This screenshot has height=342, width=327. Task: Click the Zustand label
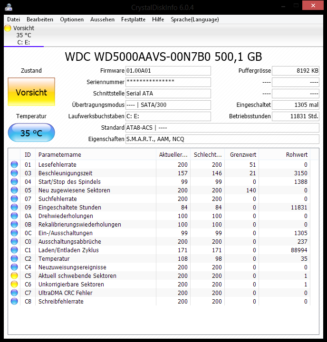[x=31, y=71]
